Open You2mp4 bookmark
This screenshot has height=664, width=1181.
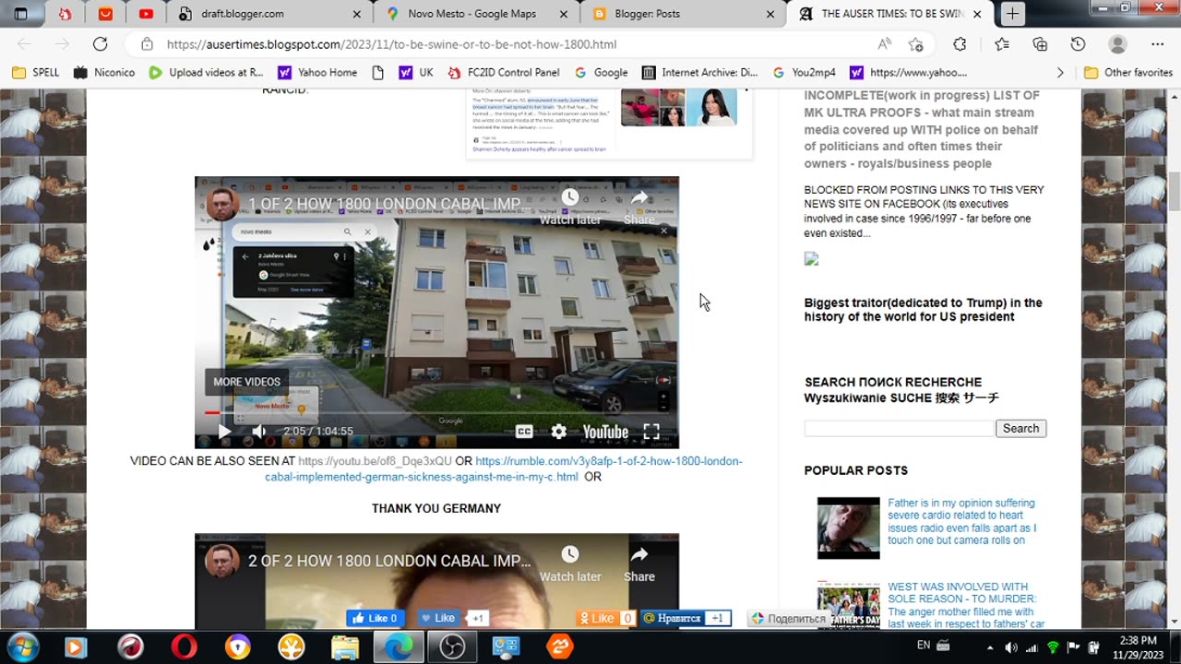[805, 72]
